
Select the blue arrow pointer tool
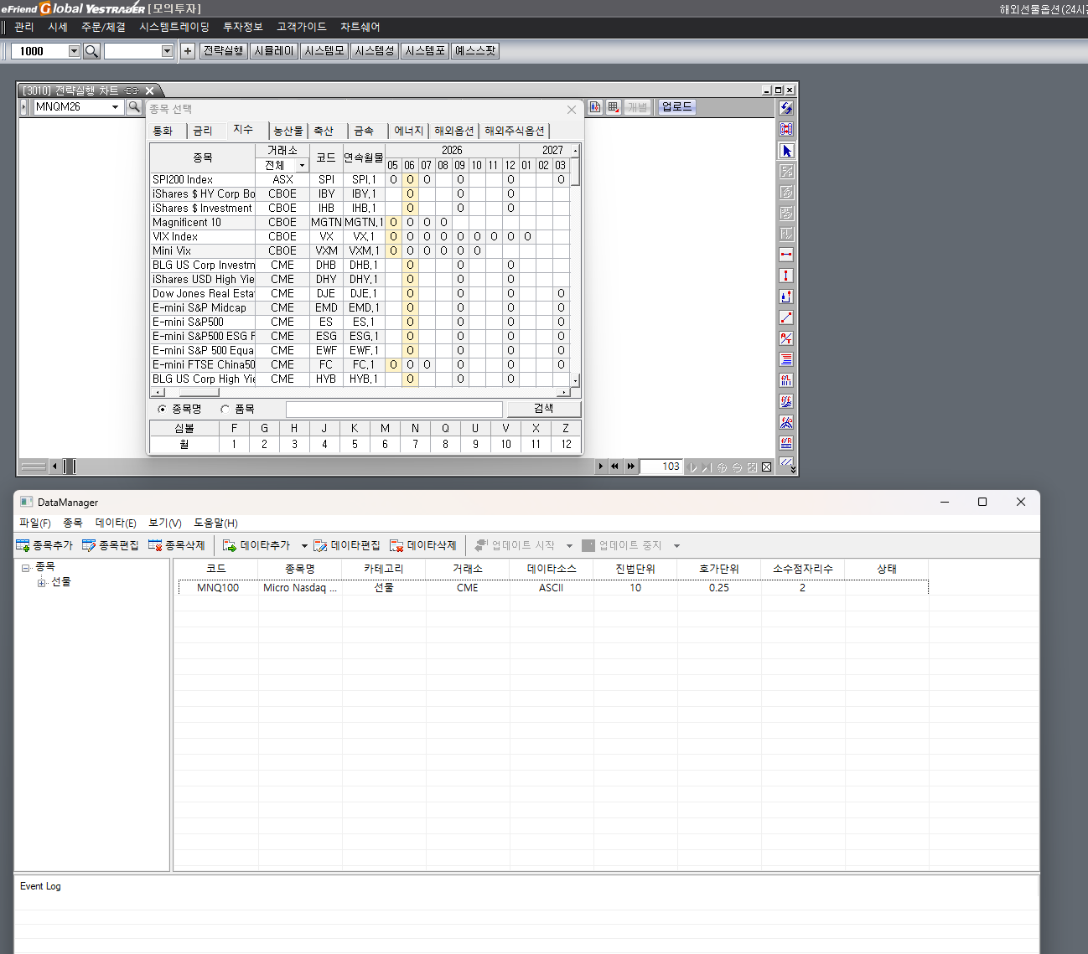(786, 151)
